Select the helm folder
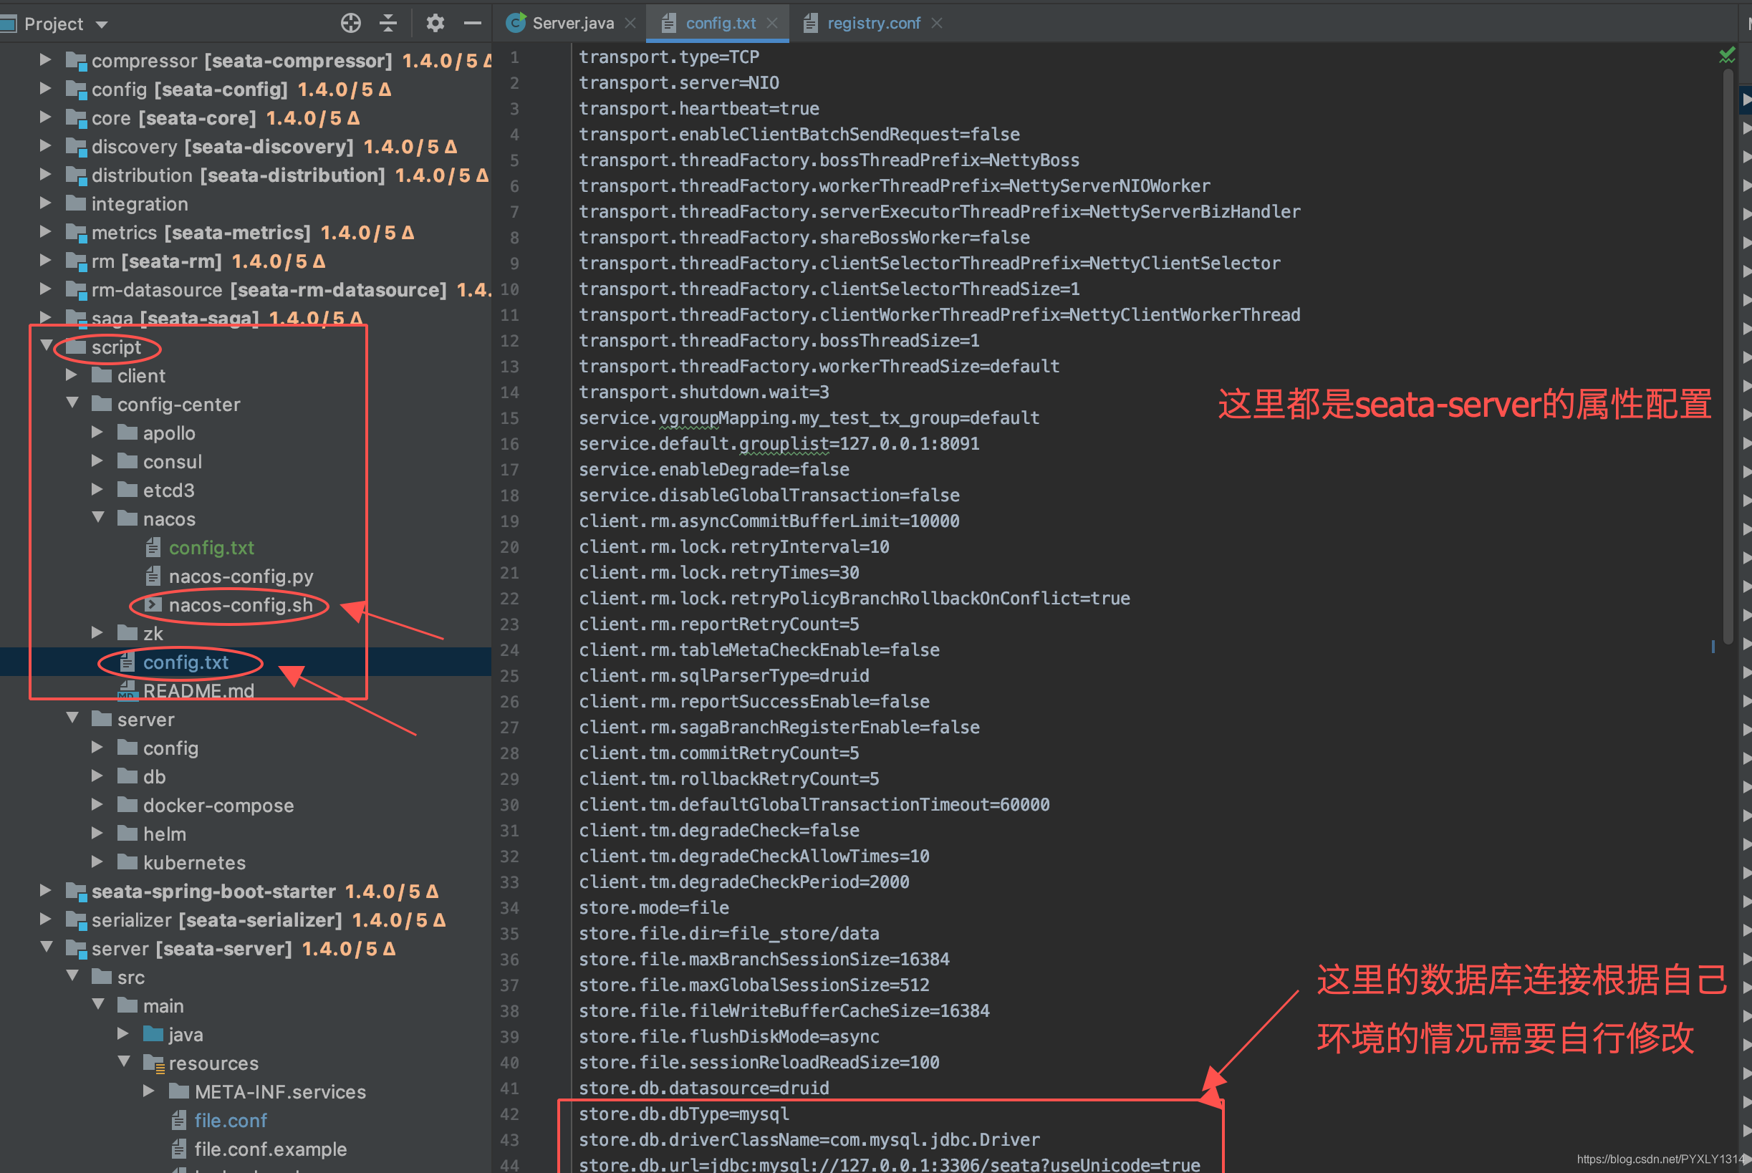 [164, 834]
